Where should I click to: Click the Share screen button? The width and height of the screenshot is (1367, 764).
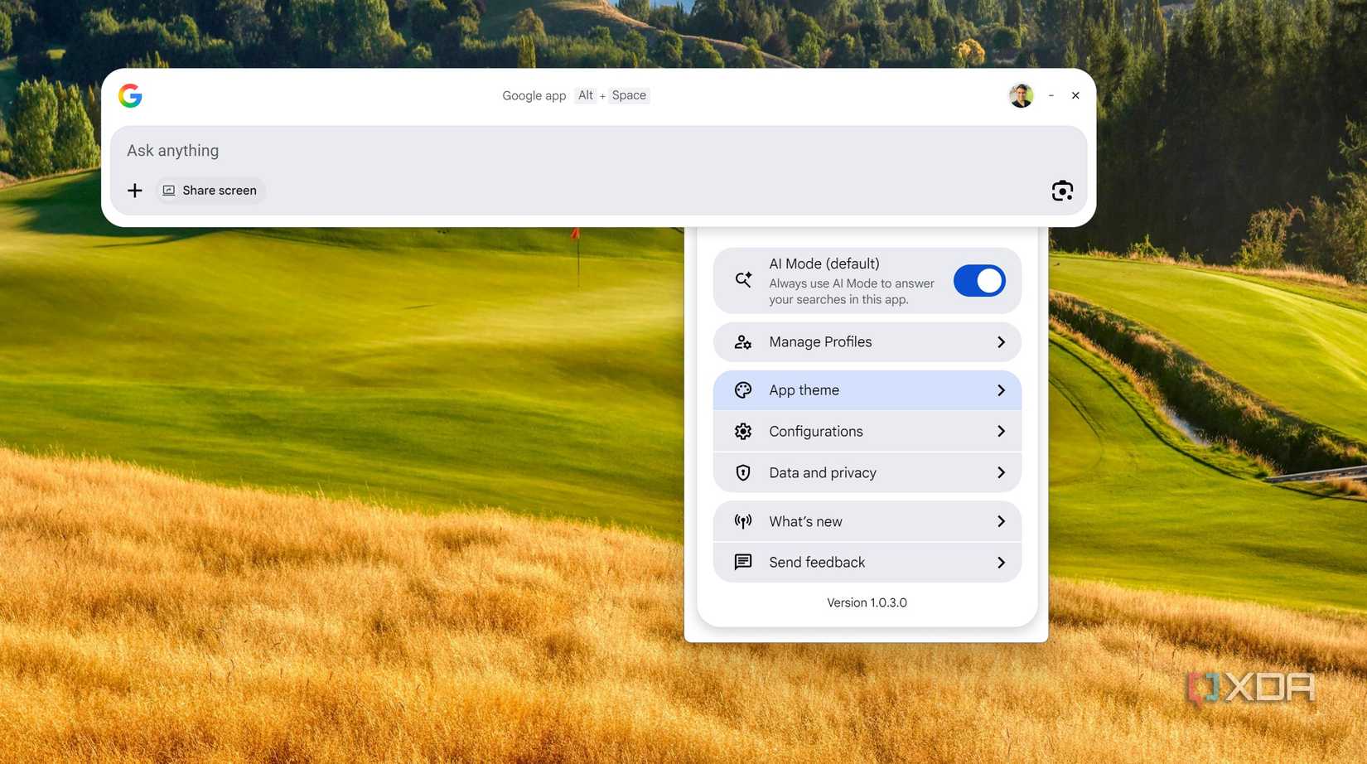pyautogui.click(x=210, y=191)
